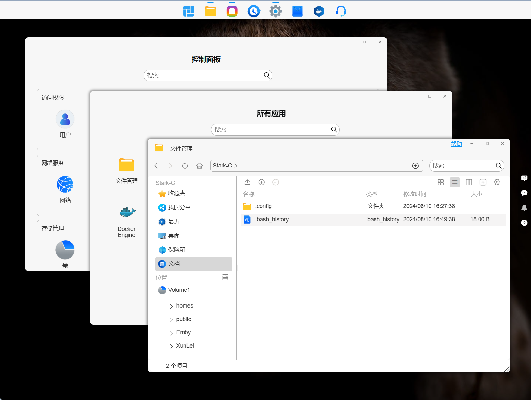Select the .bash_history file row
531x400 pixels.
click(373, 219)
